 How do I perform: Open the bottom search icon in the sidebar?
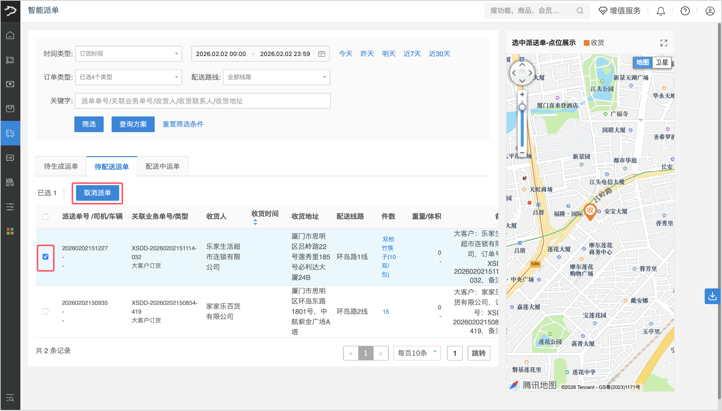10,398
